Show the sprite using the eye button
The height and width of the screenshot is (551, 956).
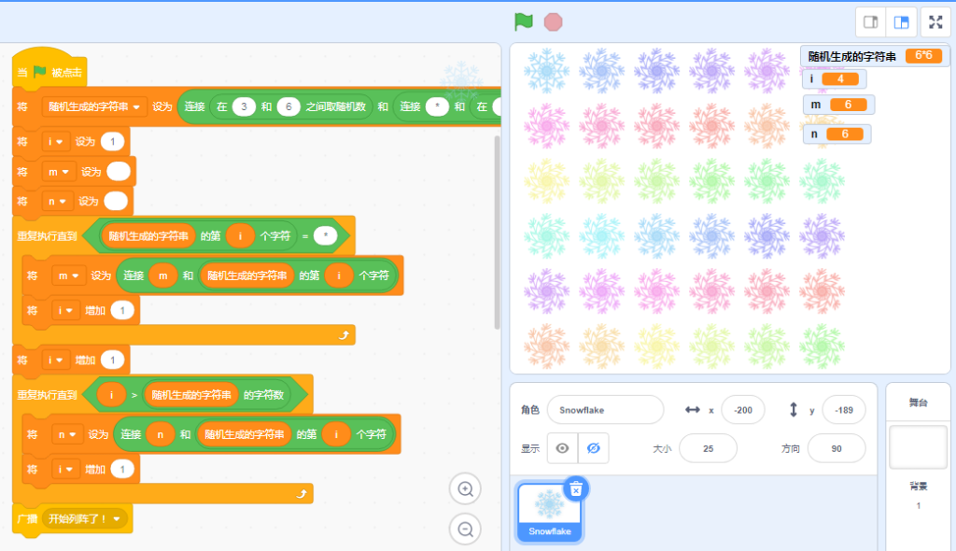pos(562,448)
